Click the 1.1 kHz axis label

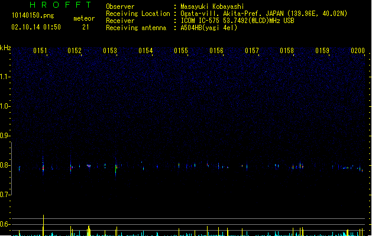[x=5, y=77]
